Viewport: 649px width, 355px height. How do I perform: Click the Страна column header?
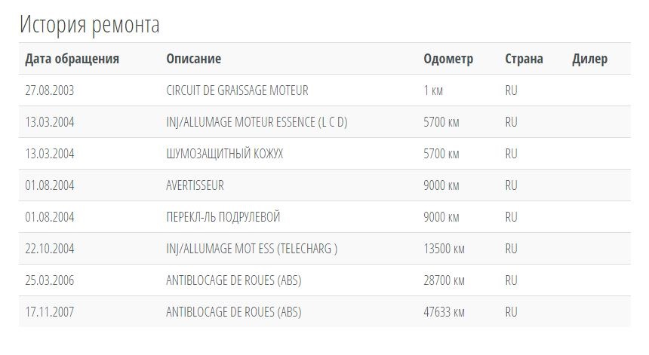(524, 59)
